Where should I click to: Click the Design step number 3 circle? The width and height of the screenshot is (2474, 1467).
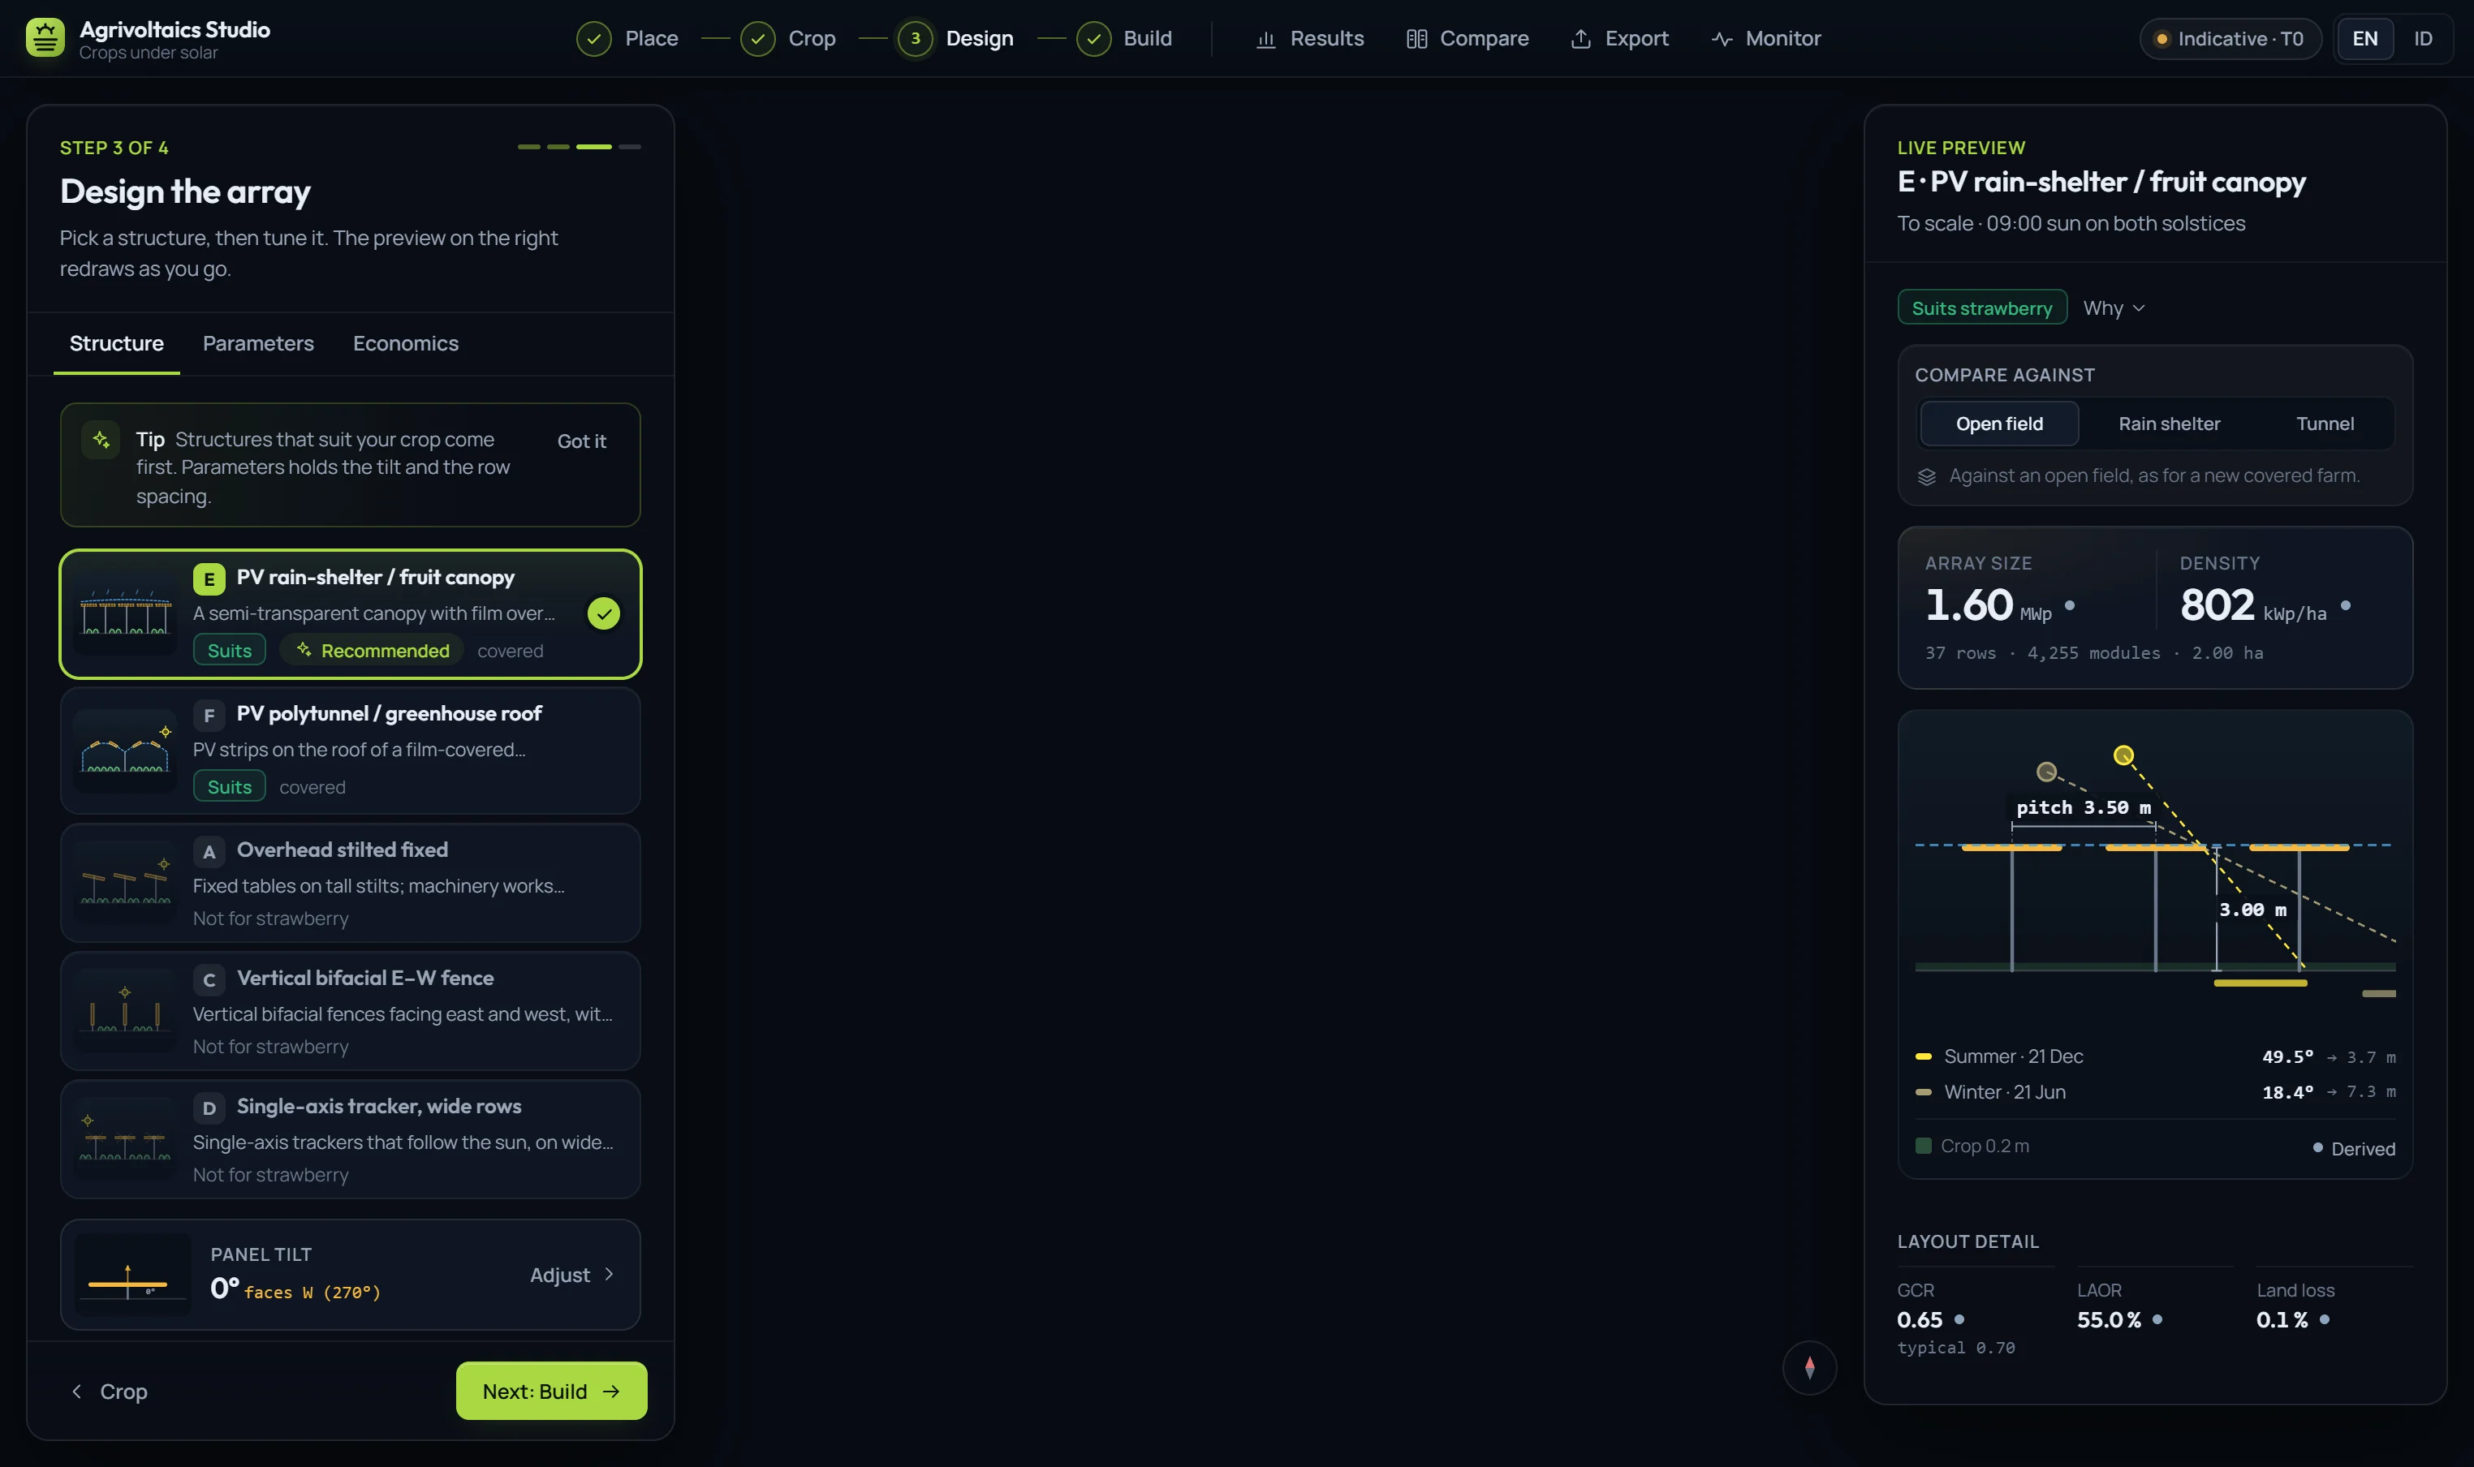click(915, 39)
